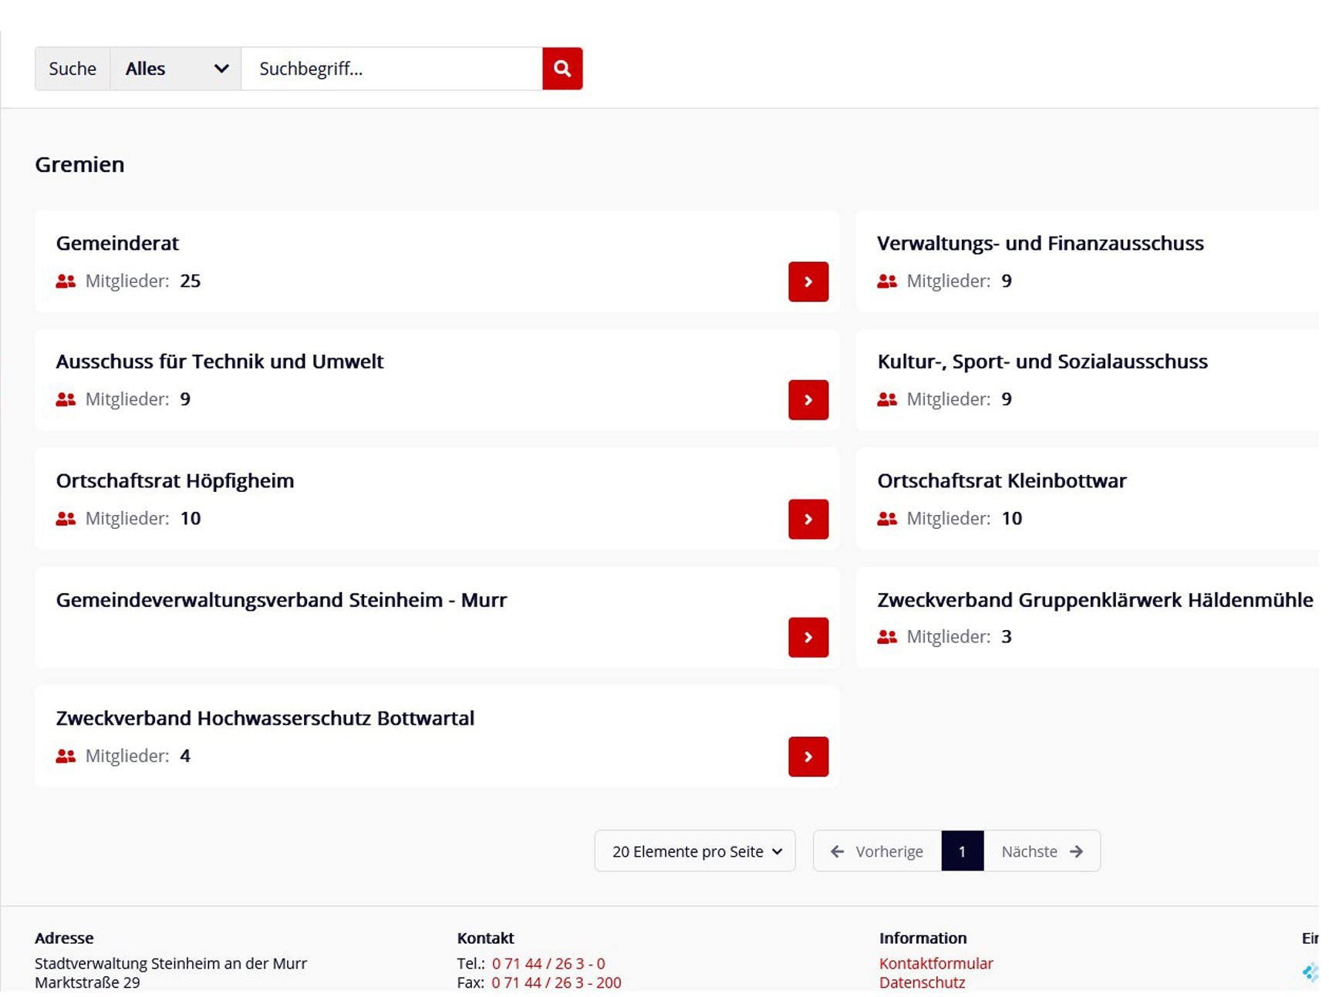Open the 20 Elemente pro Seite dropdown
The height and width of the screenshot is (997, 1329).
click(695, 851)
